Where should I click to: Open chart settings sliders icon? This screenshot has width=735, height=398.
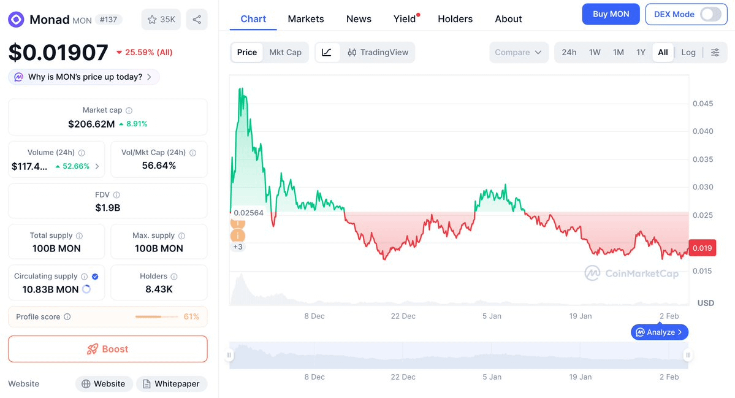tap(715, 52)
